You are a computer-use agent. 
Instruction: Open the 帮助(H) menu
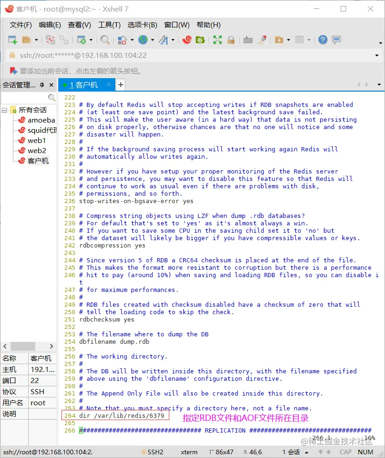click(209, 25)
